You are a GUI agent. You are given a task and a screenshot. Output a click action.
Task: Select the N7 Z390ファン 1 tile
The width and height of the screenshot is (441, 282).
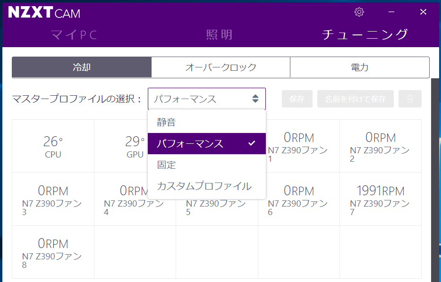tap(299, 146)
